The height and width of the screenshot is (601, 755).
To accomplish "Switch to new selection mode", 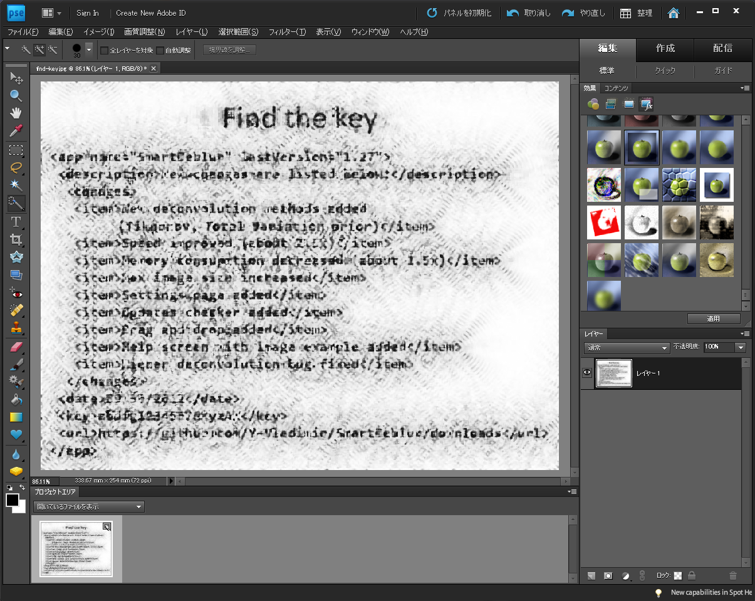I will (26, 50).
